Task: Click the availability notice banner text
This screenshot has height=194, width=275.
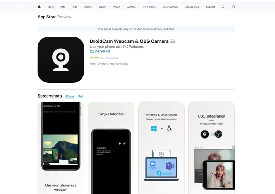Action: point(136,29)
